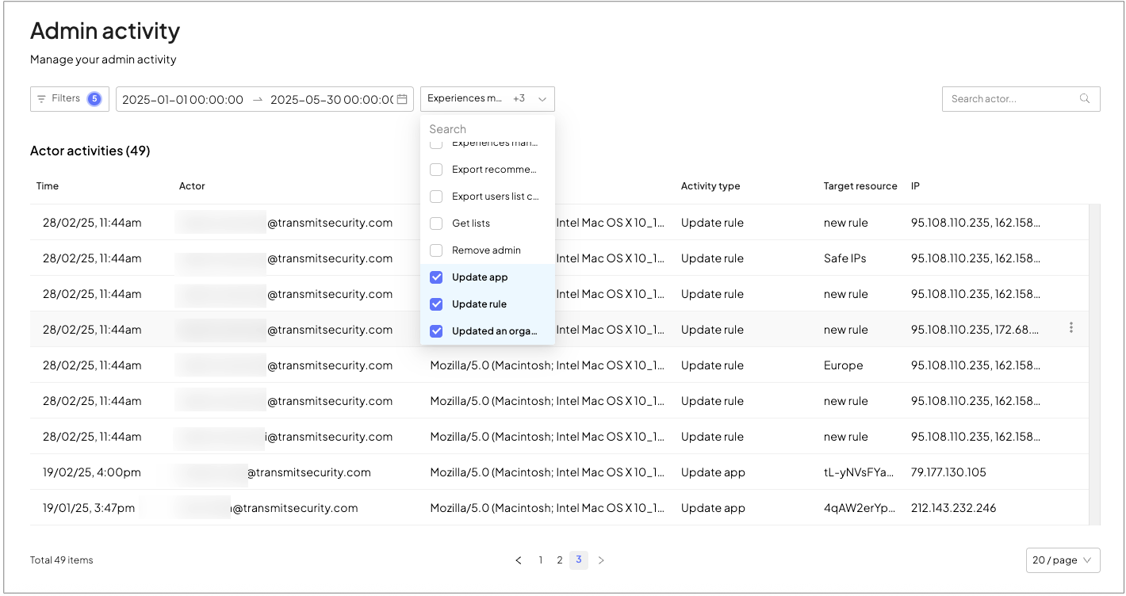Screen dimensions: 1126x596
Task: Check the Get lists option
Action: [436, 223]
